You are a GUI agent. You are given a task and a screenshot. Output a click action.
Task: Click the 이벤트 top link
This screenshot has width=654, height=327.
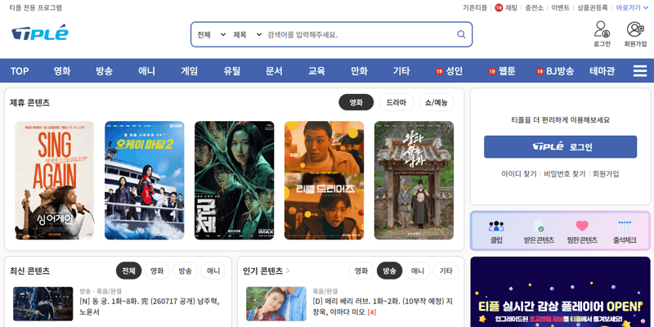tap(560, 7)
